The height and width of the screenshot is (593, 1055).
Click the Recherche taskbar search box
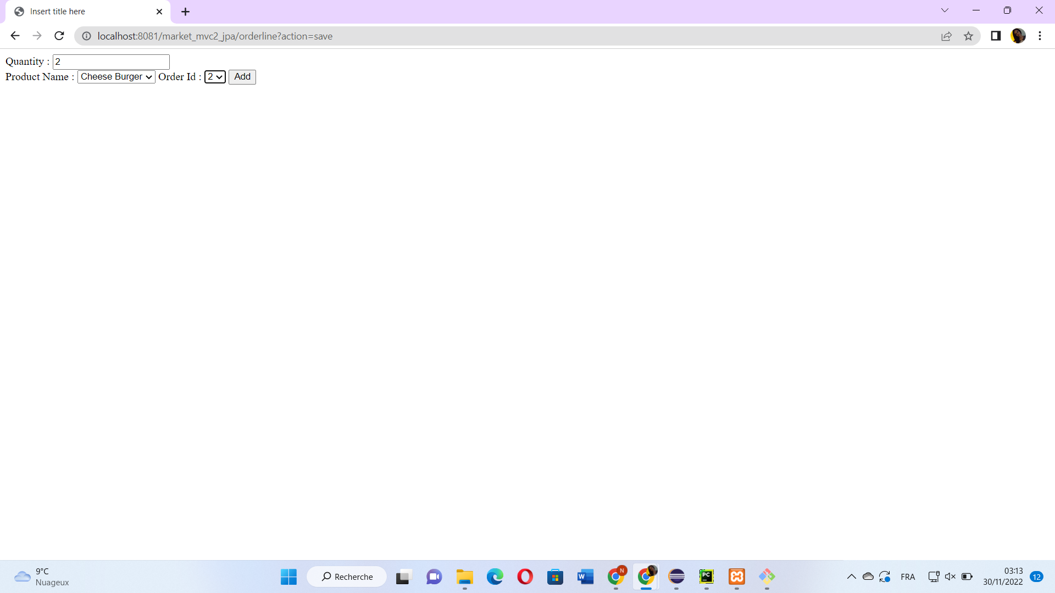click(347, 577)
